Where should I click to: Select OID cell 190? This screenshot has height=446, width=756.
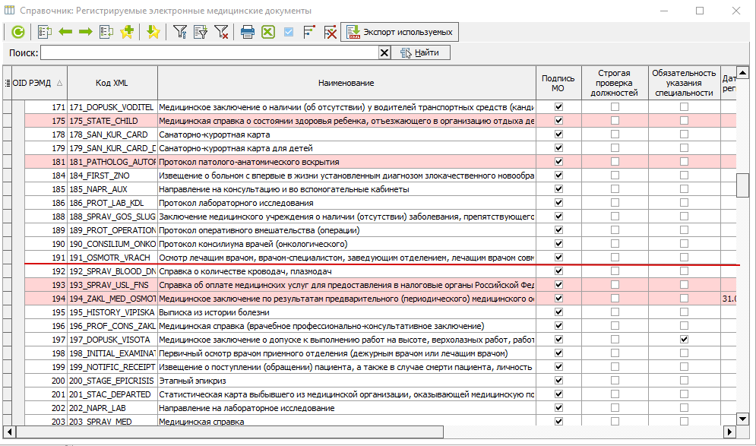46,244
